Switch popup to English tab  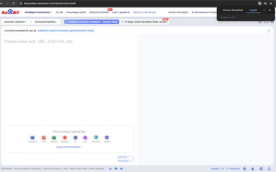[253, 10]
